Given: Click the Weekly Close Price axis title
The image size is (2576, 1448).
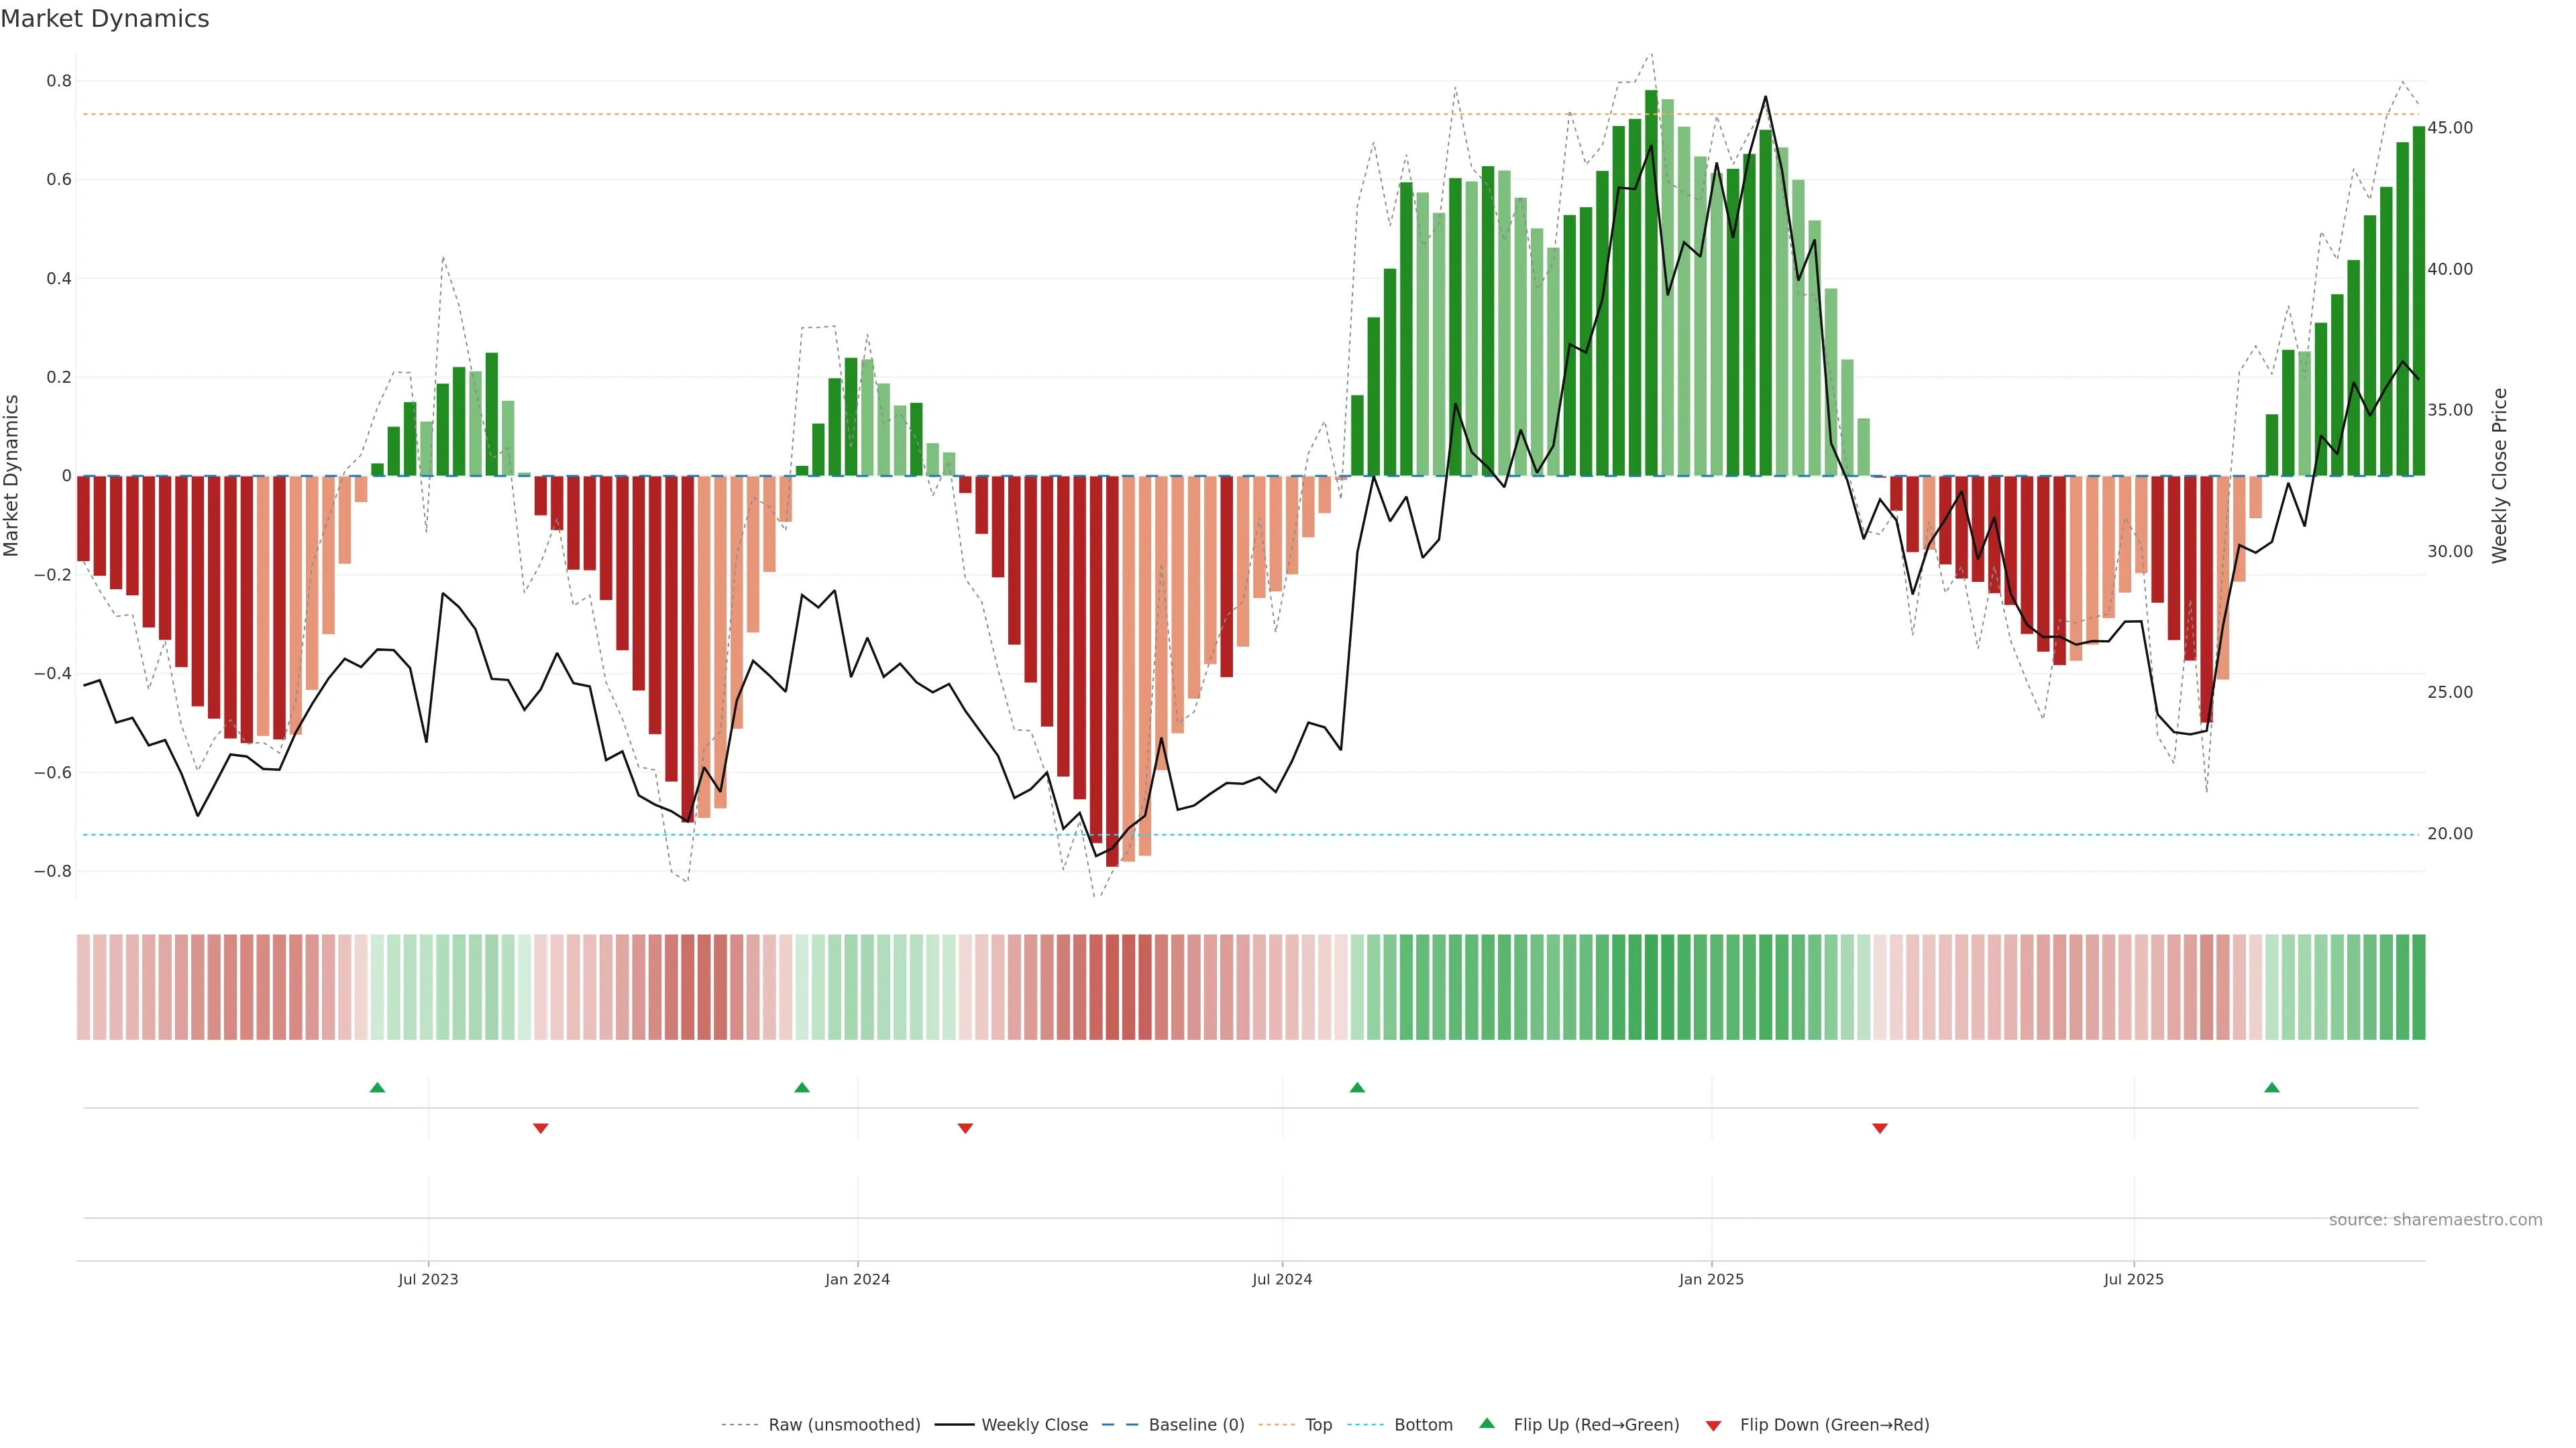Looking at the screenshot, I should (2500, 476).
